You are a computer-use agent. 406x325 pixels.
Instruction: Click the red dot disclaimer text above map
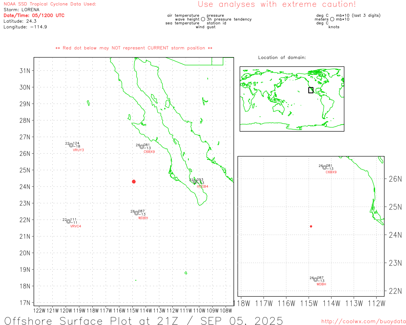point(134,48)
